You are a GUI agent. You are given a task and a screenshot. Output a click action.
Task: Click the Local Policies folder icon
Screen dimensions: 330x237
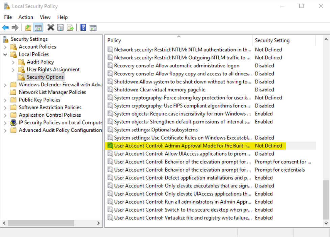tap(13, 54)
